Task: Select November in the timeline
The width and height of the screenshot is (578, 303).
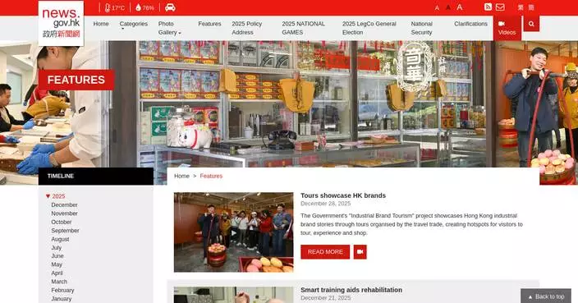Action: (x=64, y=213)
